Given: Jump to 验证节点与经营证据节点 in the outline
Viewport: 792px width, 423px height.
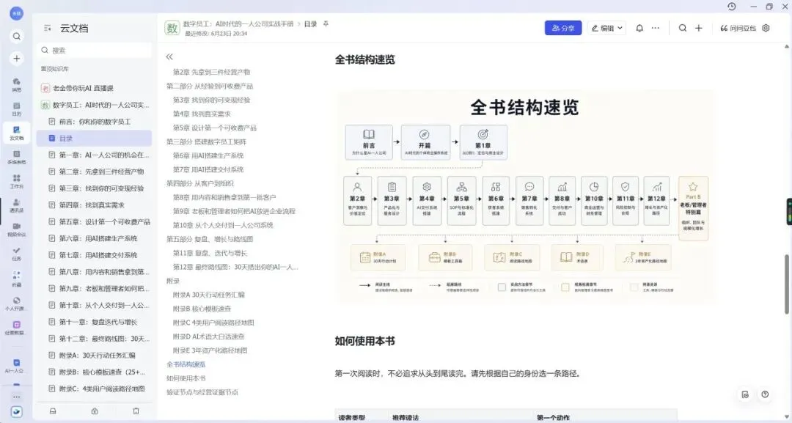Looking at the screenshot, I should pos(202,391).
